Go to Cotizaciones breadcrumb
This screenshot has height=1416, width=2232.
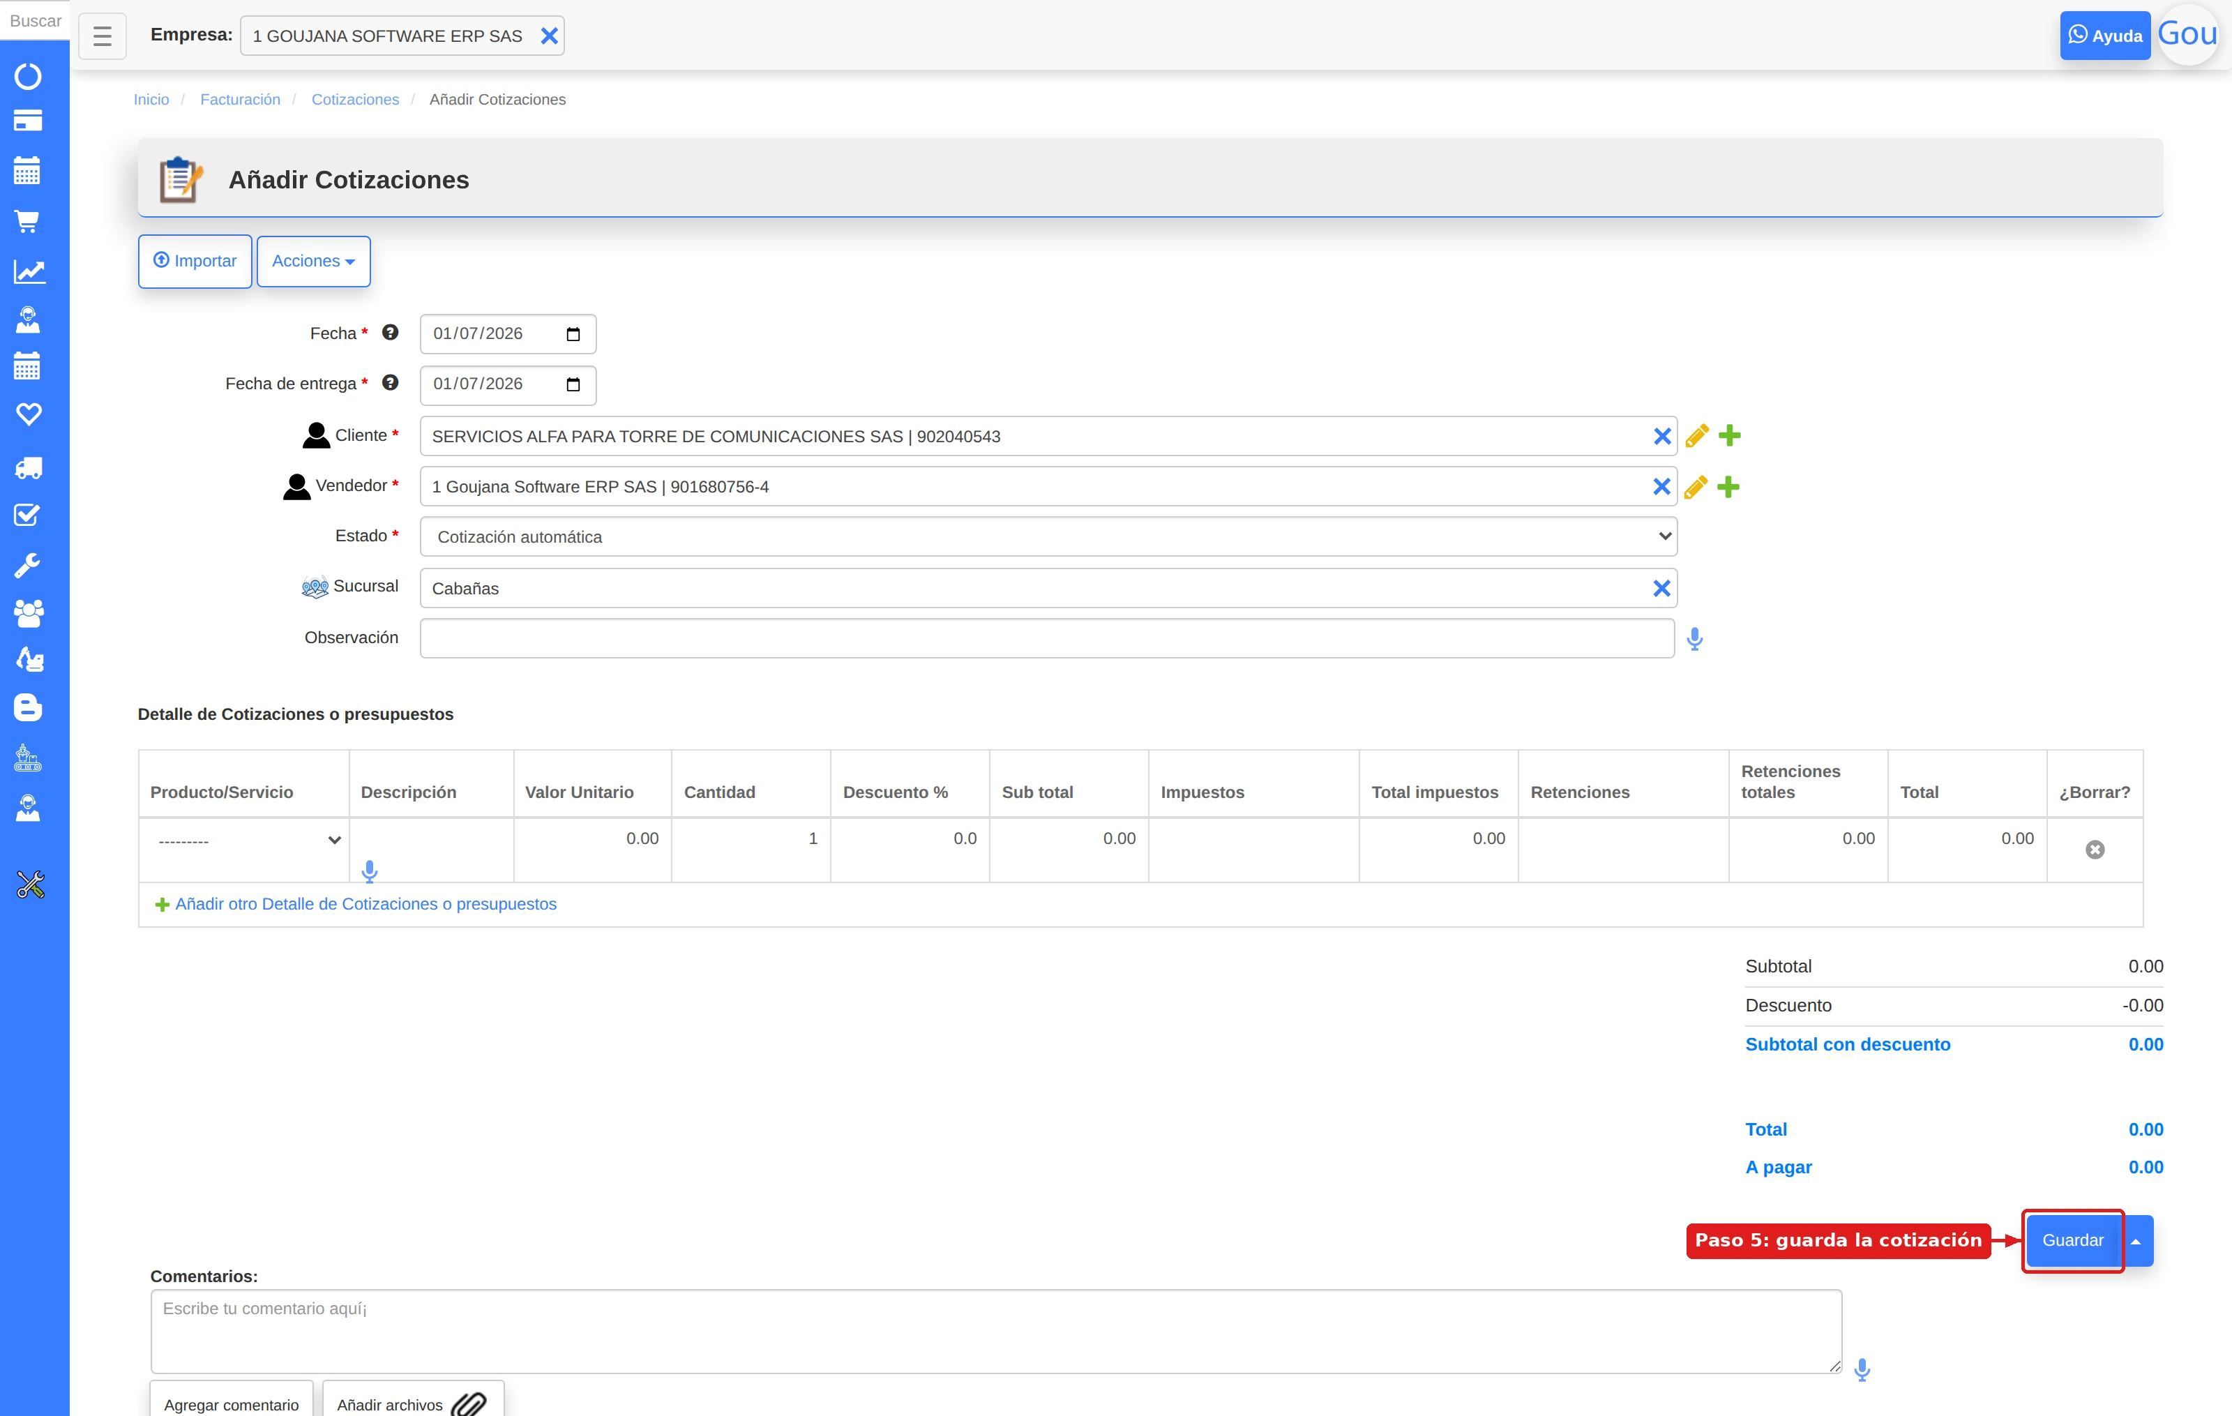pyautogui.click(x=355, y=99)
